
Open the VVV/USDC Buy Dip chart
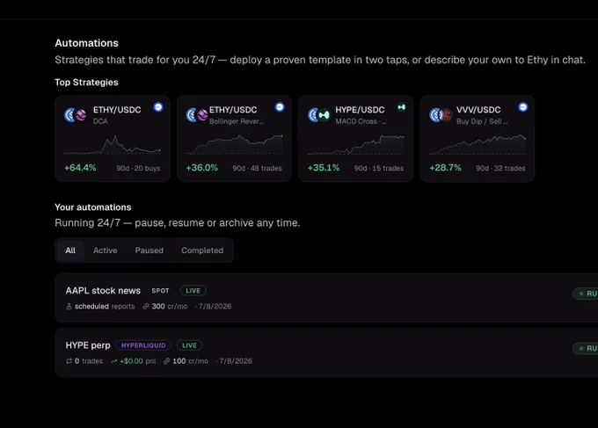pyautogui.click(x=478, y=144)
